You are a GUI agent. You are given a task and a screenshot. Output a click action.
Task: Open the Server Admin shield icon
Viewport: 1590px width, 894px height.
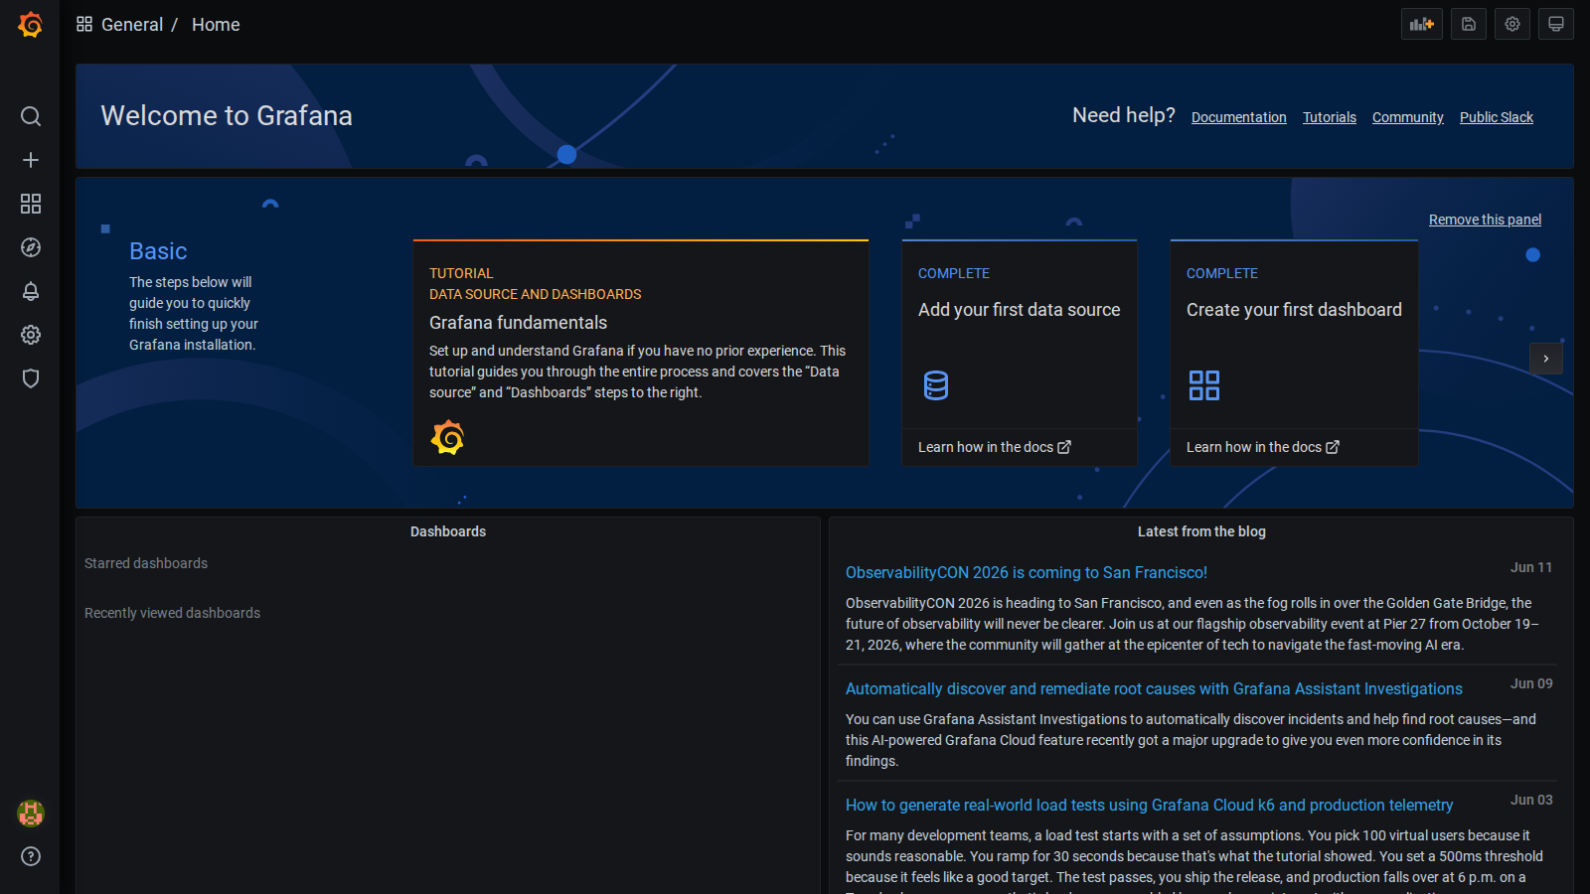pos(31,378)
